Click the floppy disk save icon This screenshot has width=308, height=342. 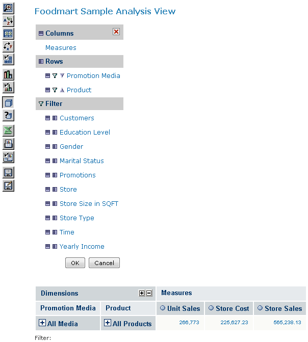click(x=8, y=173)
